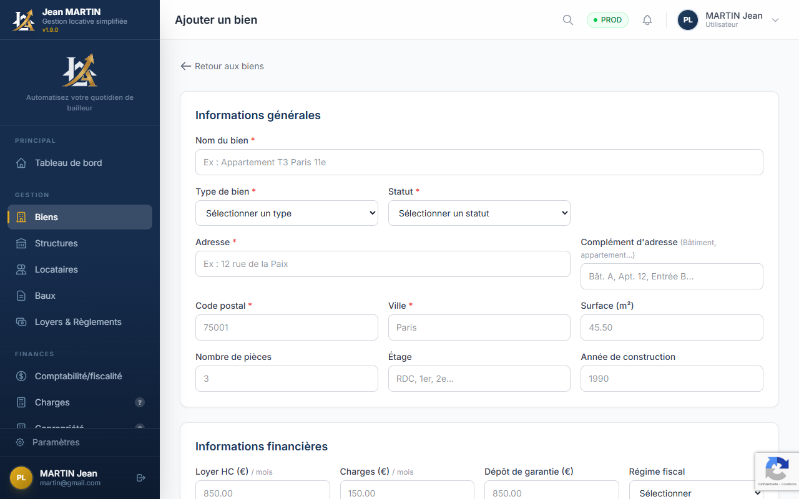Expand the MARTIN Jean user menu chevron
This screenshot has height=499, width=799.
point(775,20)
